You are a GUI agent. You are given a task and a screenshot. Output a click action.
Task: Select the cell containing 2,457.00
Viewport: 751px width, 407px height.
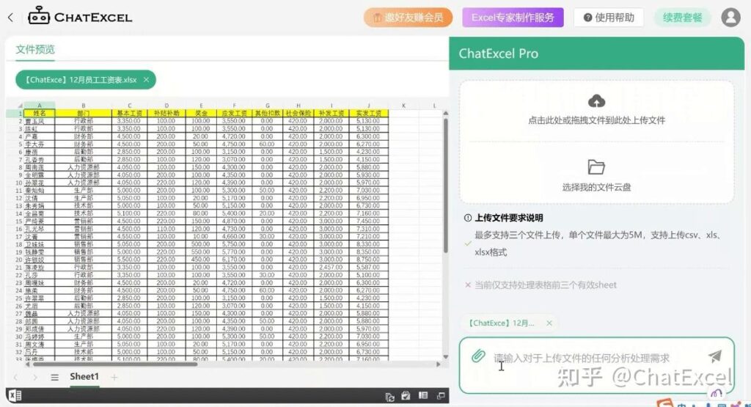(x=331, y=267)
